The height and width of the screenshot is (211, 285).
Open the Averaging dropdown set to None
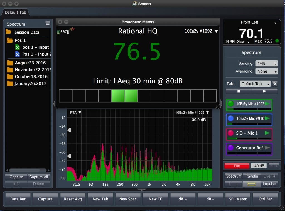(267, 71)
